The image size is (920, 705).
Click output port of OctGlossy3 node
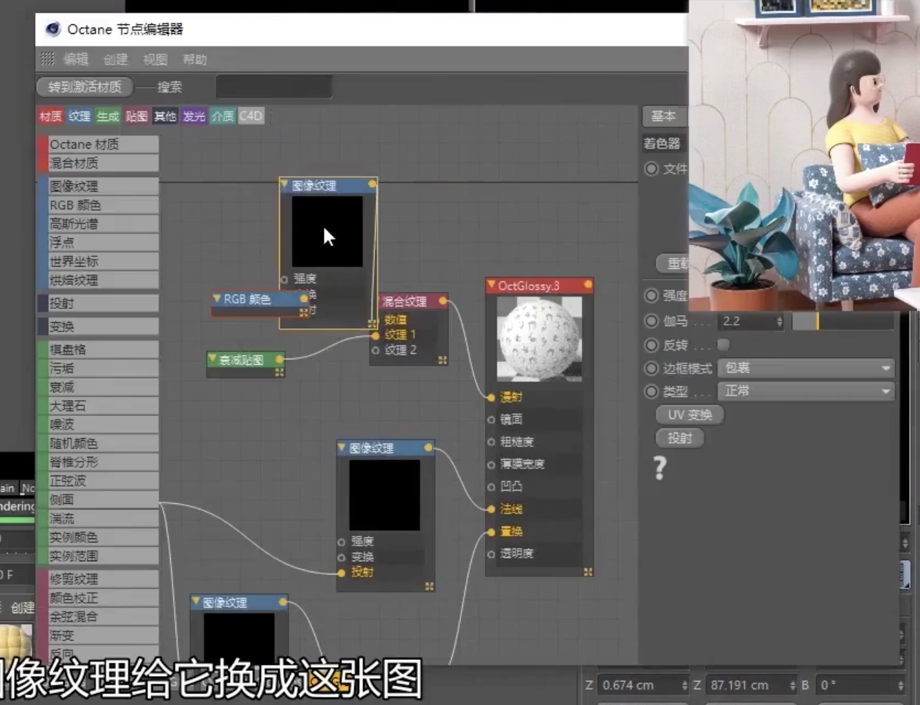[x=588, y=285]
